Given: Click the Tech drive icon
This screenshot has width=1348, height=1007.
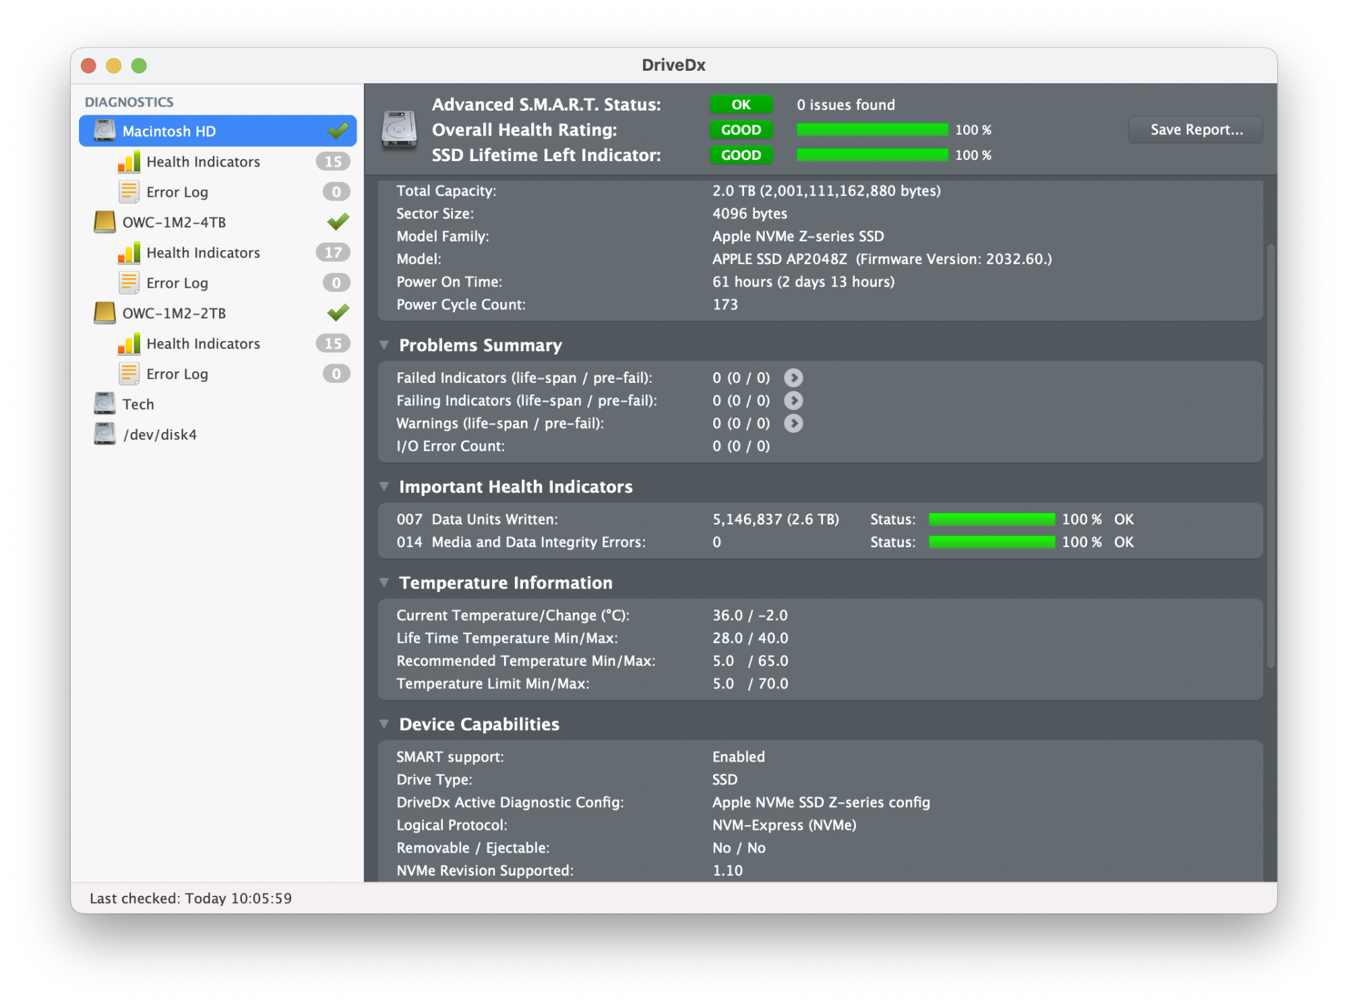Looking at the screenshot, I should pos(104,404).
